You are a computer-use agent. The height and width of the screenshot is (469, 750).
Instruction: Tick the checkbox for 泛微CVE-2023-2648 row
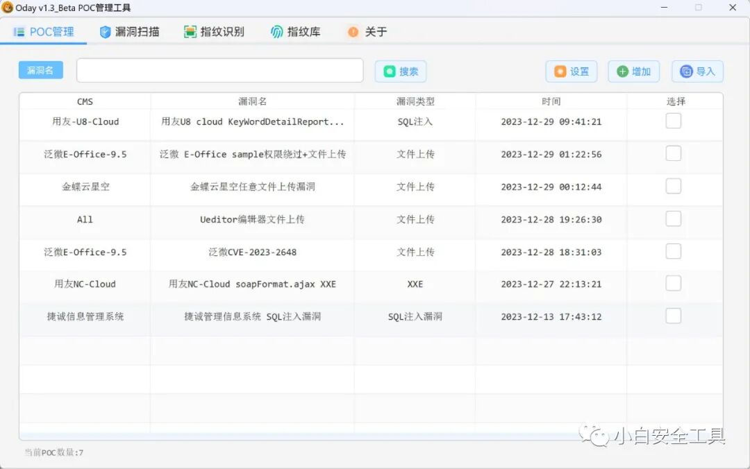point(674,251)
